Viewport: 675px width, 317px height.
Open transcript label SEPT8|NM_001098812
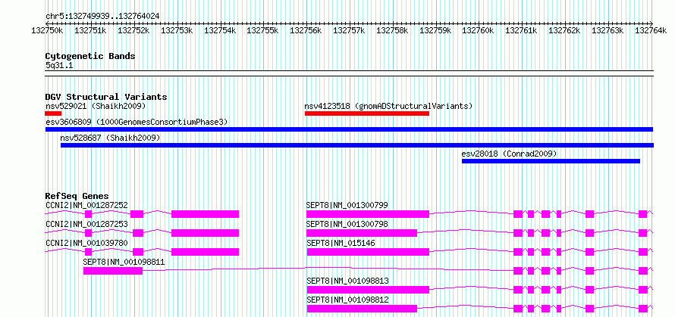tap(347, 300)
